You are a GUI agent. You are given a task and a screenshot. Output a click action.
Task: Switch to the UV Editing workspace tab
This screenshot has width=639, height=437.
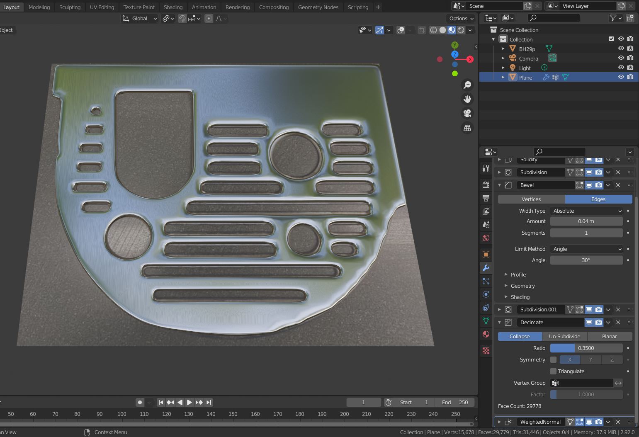point(102,7)
